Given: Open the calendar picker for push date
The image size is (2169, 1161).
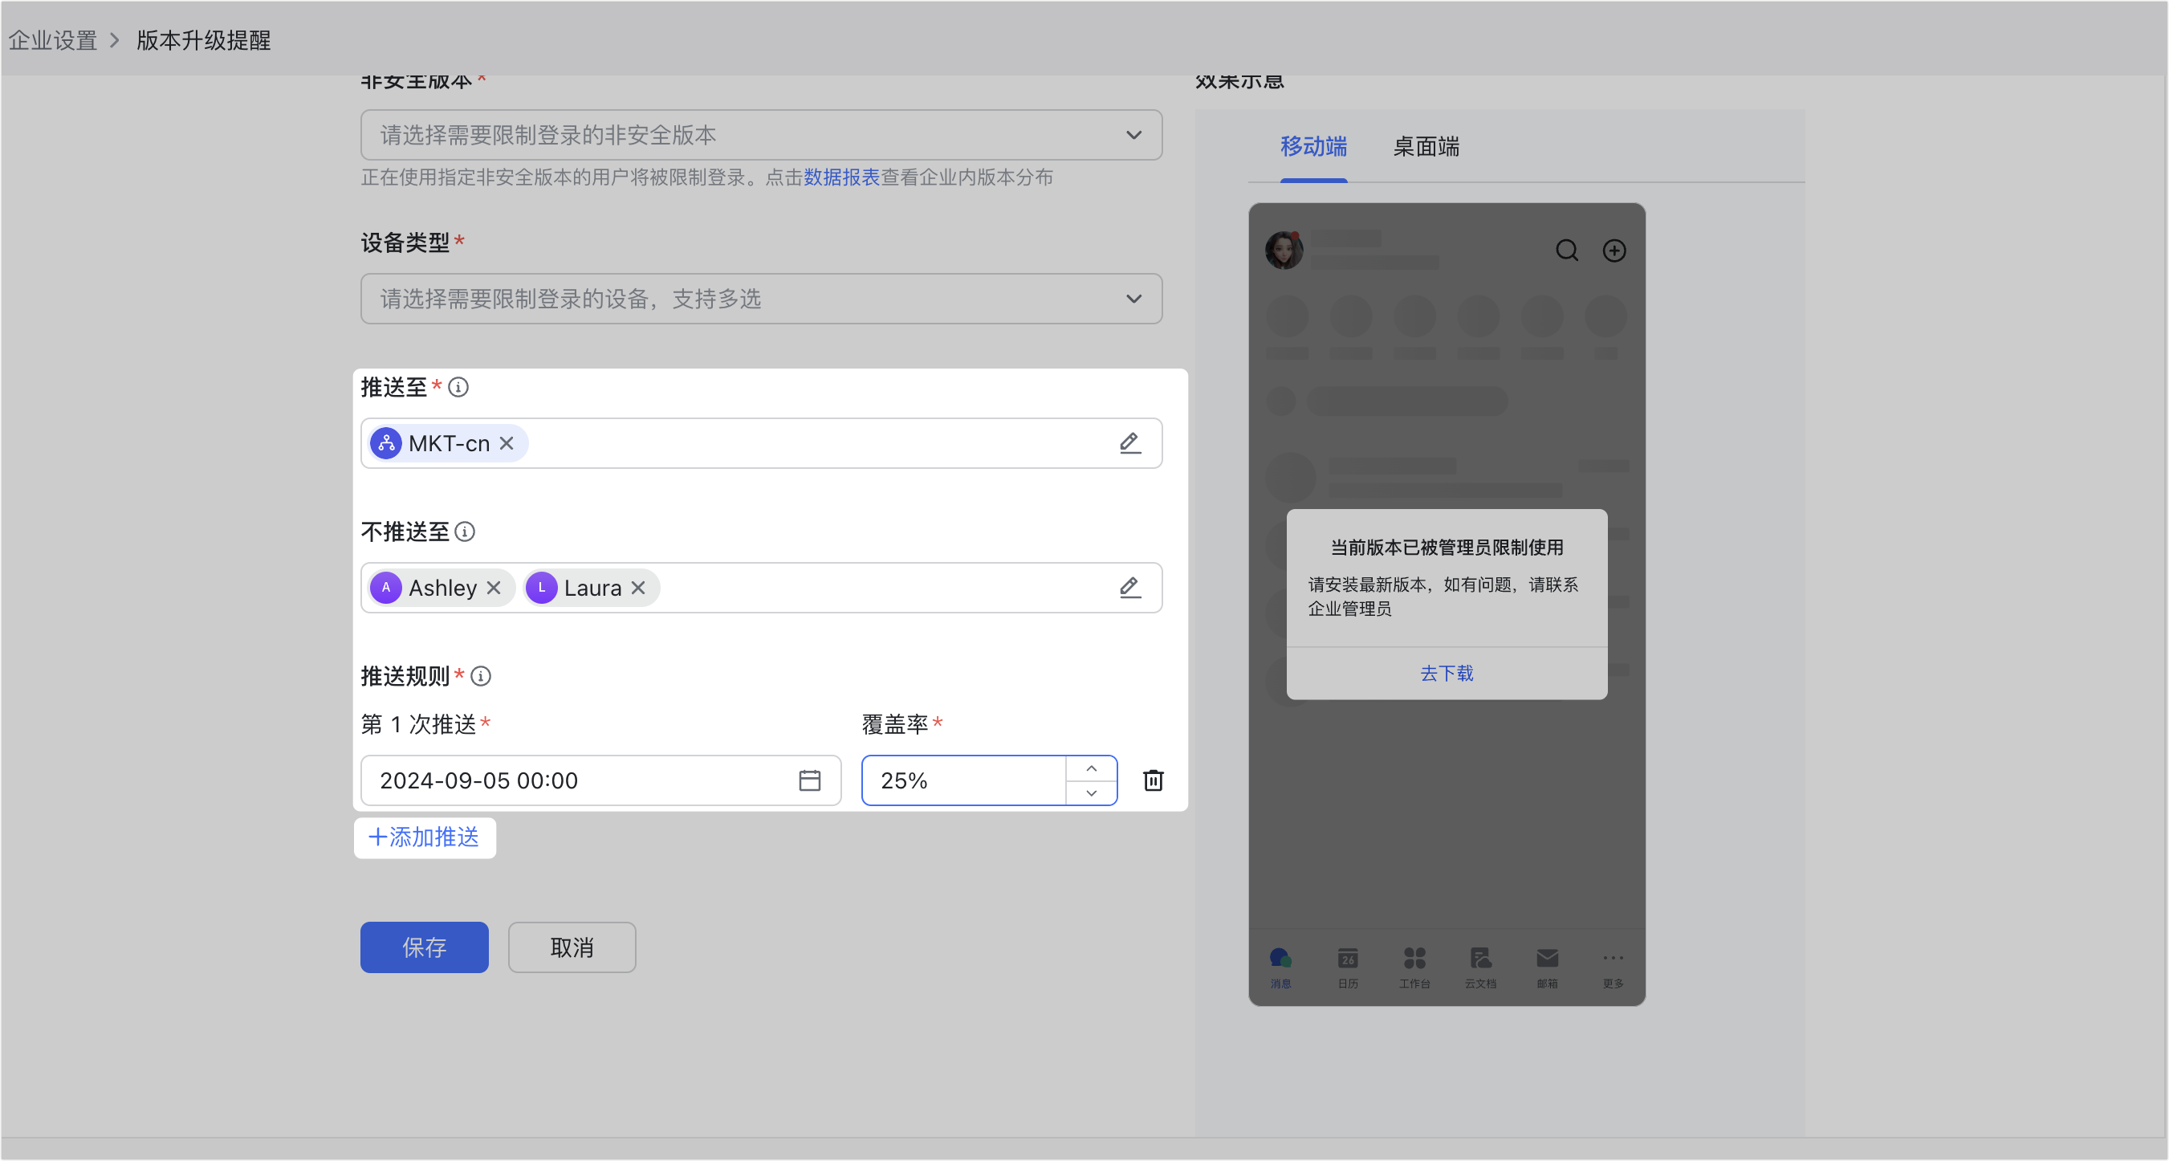Looking at the screenshot, I should tap(810, 780).
